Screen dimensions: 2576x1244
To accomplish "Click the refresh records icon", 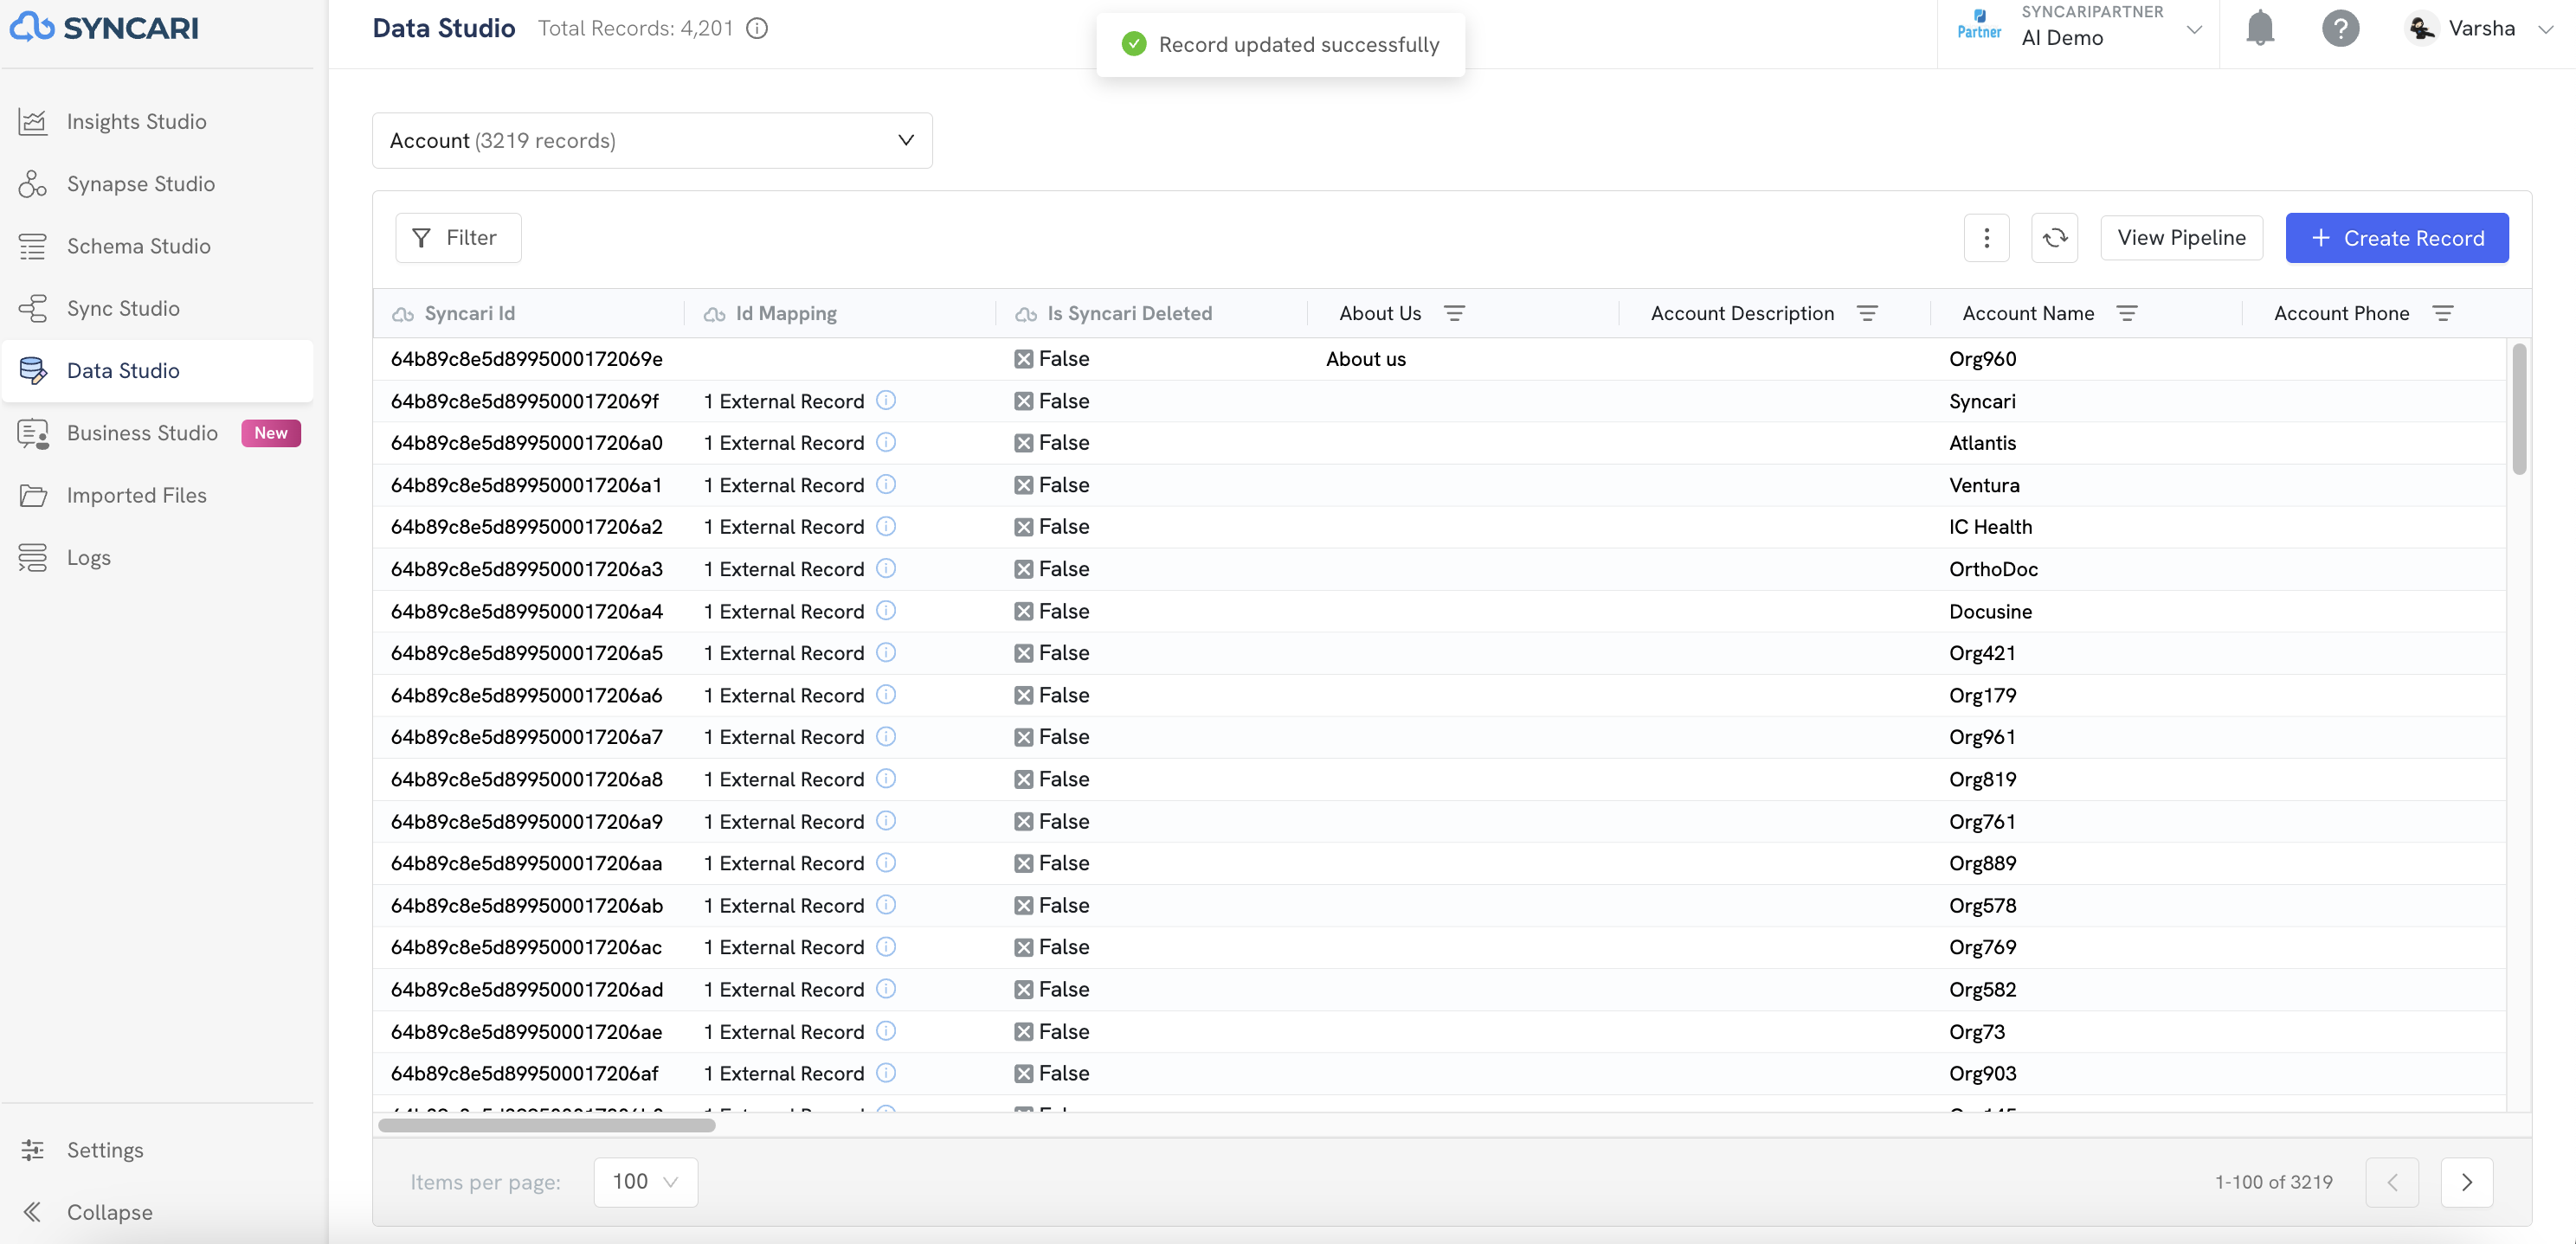I will [2054, 238].
